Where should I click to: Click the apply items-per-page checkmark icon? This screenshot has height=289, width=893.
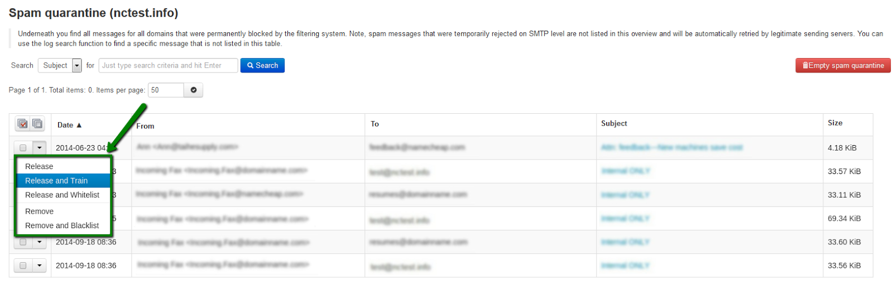click(194, 90)
